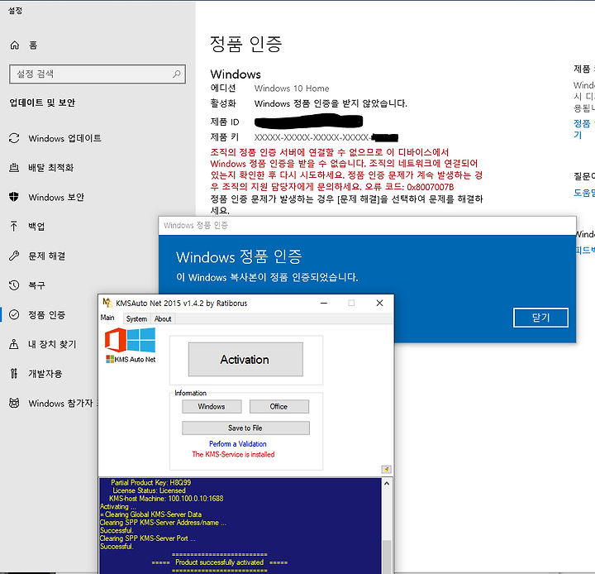
Task: Click the 복구 history icon
Action: point(14,285)
